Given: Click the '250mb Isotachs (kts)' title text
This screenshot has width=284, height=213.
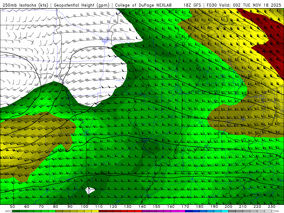Looking at the screenshot, I should coord(25,5).
